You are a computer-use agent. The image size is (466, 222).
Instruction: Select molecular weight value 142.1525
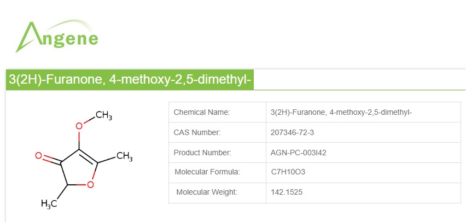pos(285,192)
